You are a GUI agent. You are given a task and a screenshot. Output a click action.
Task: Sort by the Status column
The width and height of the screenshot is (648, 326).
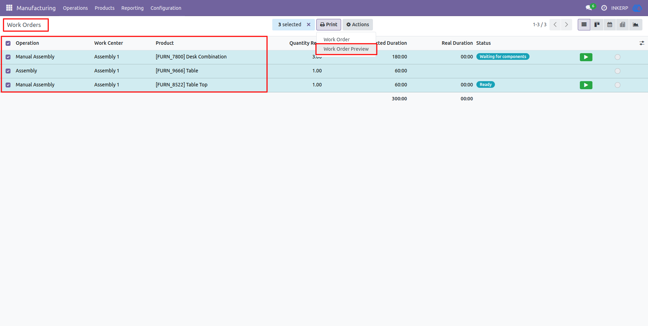point(483,43)
